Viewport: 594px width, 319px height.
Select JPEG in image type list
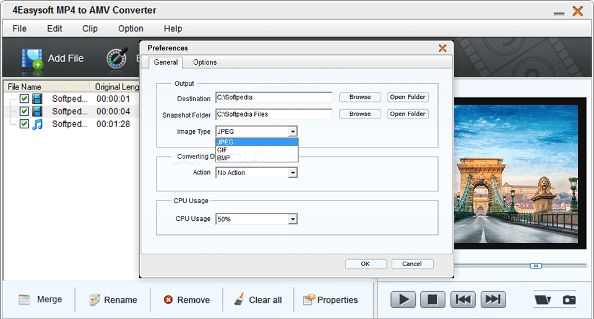pyautogui.click(x=257, y=142)
